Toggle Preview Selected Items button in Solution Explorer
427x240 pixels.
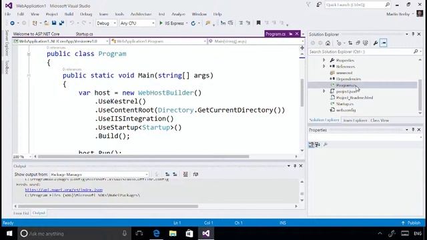click(384, 43)
